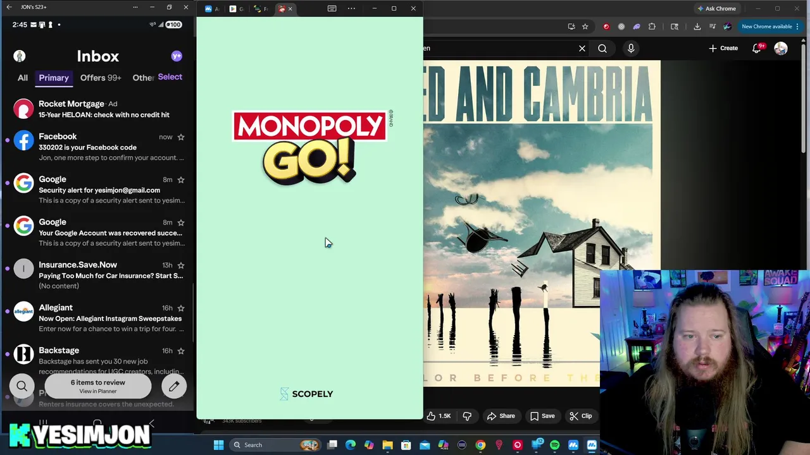Click the Allegiant sender logo

[x=23, y=312]
